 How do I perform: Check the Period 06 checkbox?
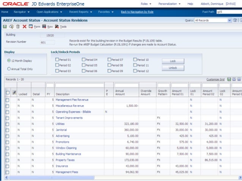click(83, 71)
